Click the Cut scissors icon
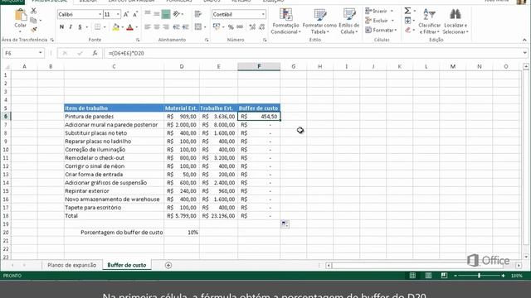 click(x=33, y=11)
